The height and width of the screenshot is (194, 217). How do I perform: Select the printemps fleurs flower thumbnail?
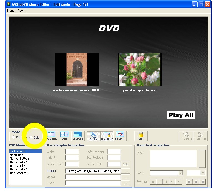point(139,70)
